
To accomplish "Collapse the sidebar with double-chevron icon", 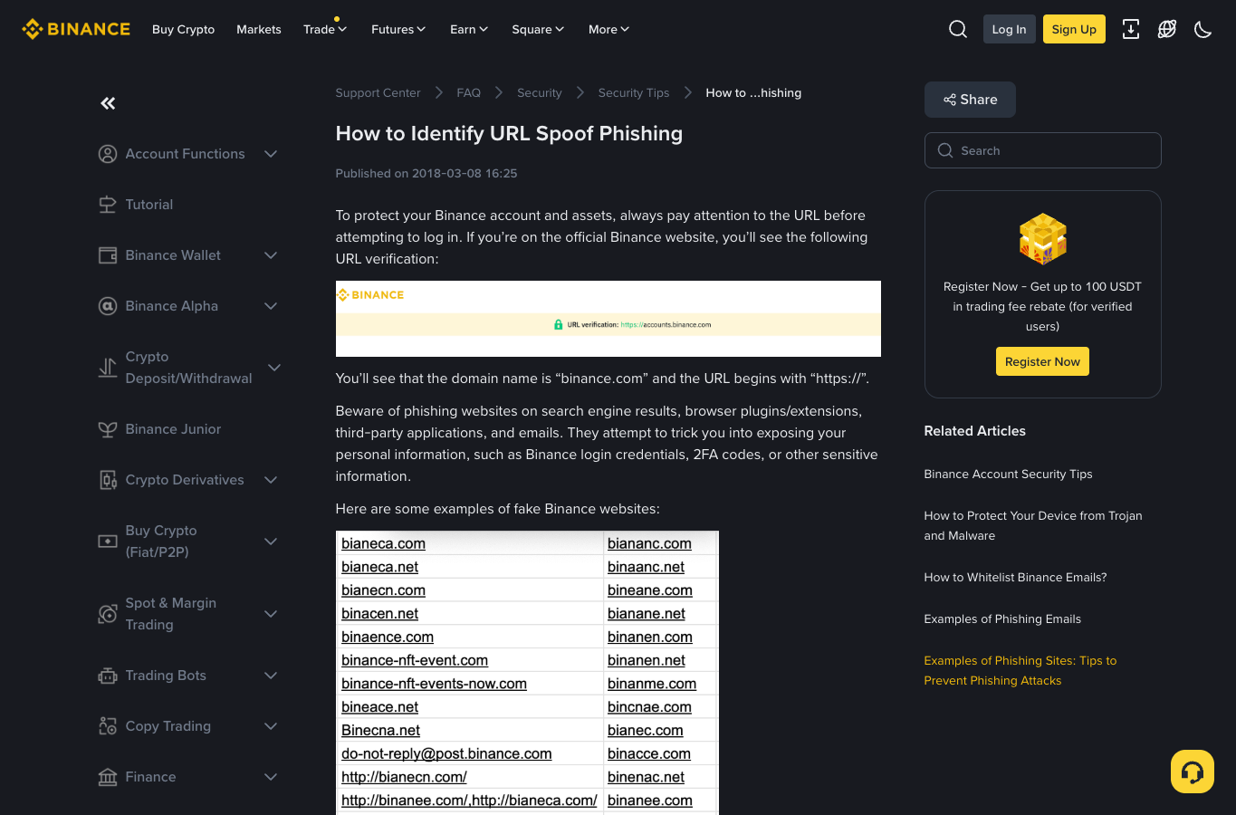I will (108, 103).
